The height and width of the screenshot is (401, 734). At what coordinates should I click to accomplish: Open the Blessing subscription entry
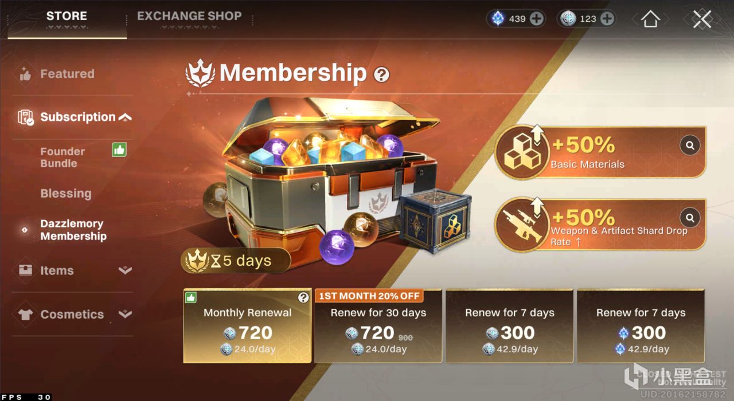coord(66,194)
